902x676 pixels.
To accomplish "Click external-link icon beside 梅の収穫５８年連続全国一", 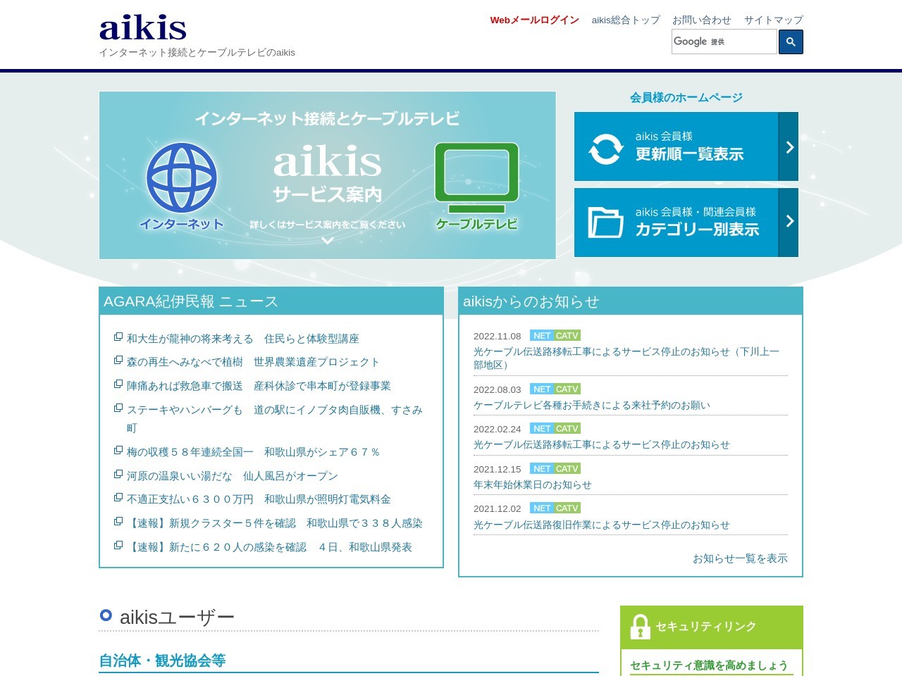I will (118, 451).
